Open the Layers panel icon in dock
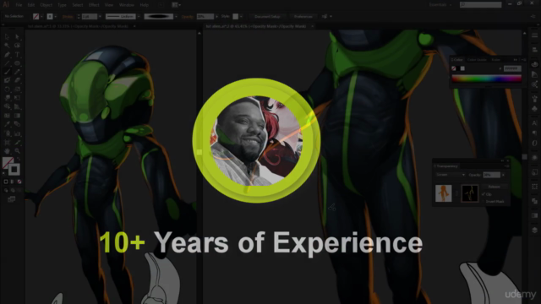This screenshot has width=541, height=304. 534,231
